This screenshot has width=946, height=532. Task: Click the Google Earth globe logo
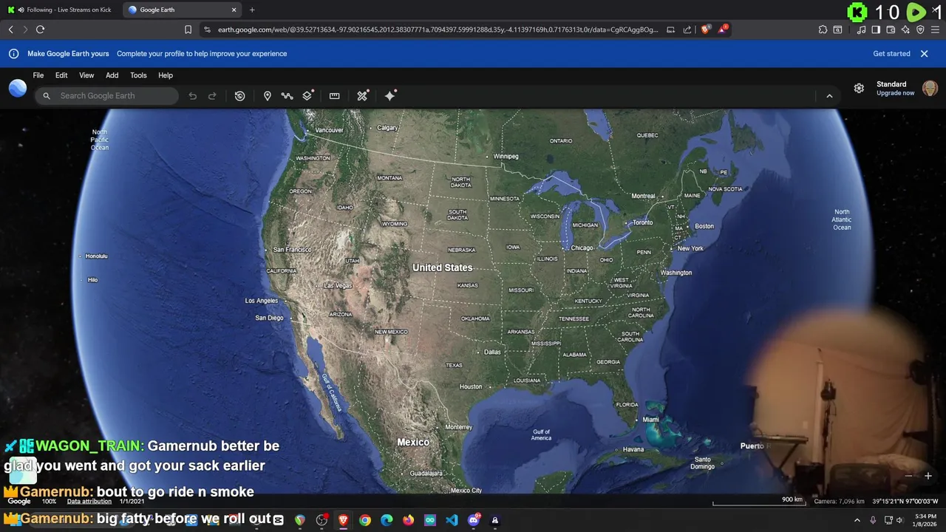[18, 89]
